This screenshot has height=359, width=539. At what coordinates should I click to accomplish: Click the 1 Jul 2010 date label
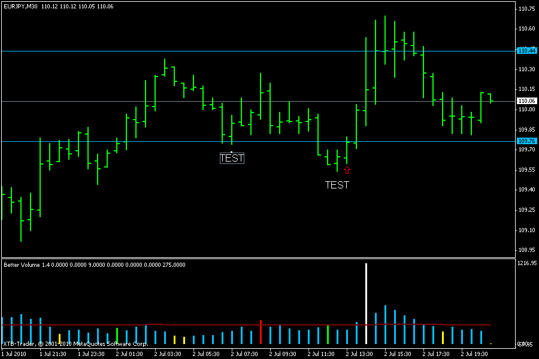click(14, 354)
